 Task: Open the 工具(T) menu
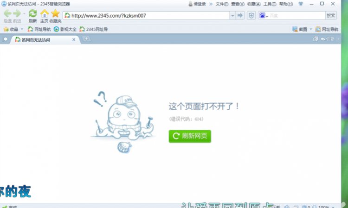click(x=270, y=4)
